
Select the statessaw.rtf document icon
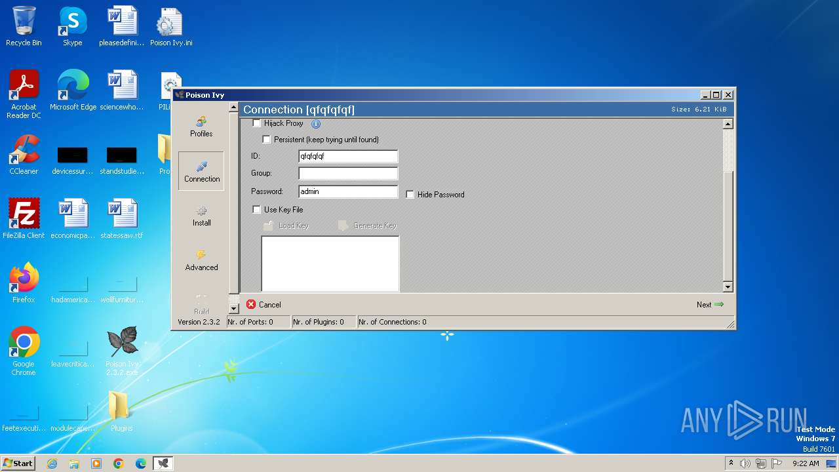tap(122, 220)
